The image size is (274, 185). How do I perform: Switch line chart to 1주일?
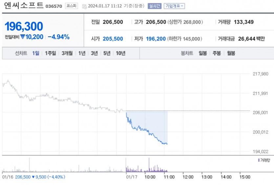pos(51,53)
